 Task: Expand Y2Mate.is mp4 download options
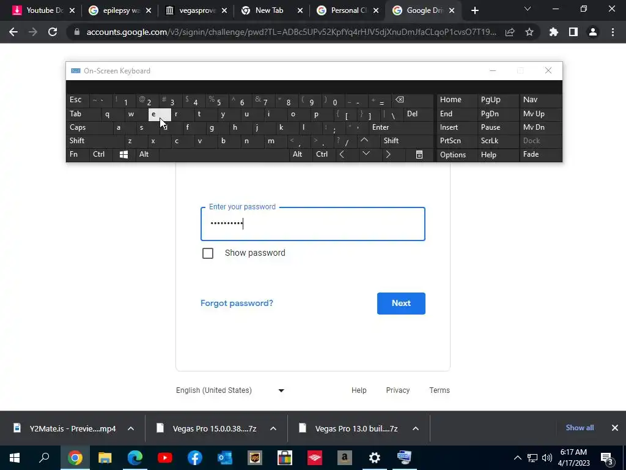tap(131, 428)
